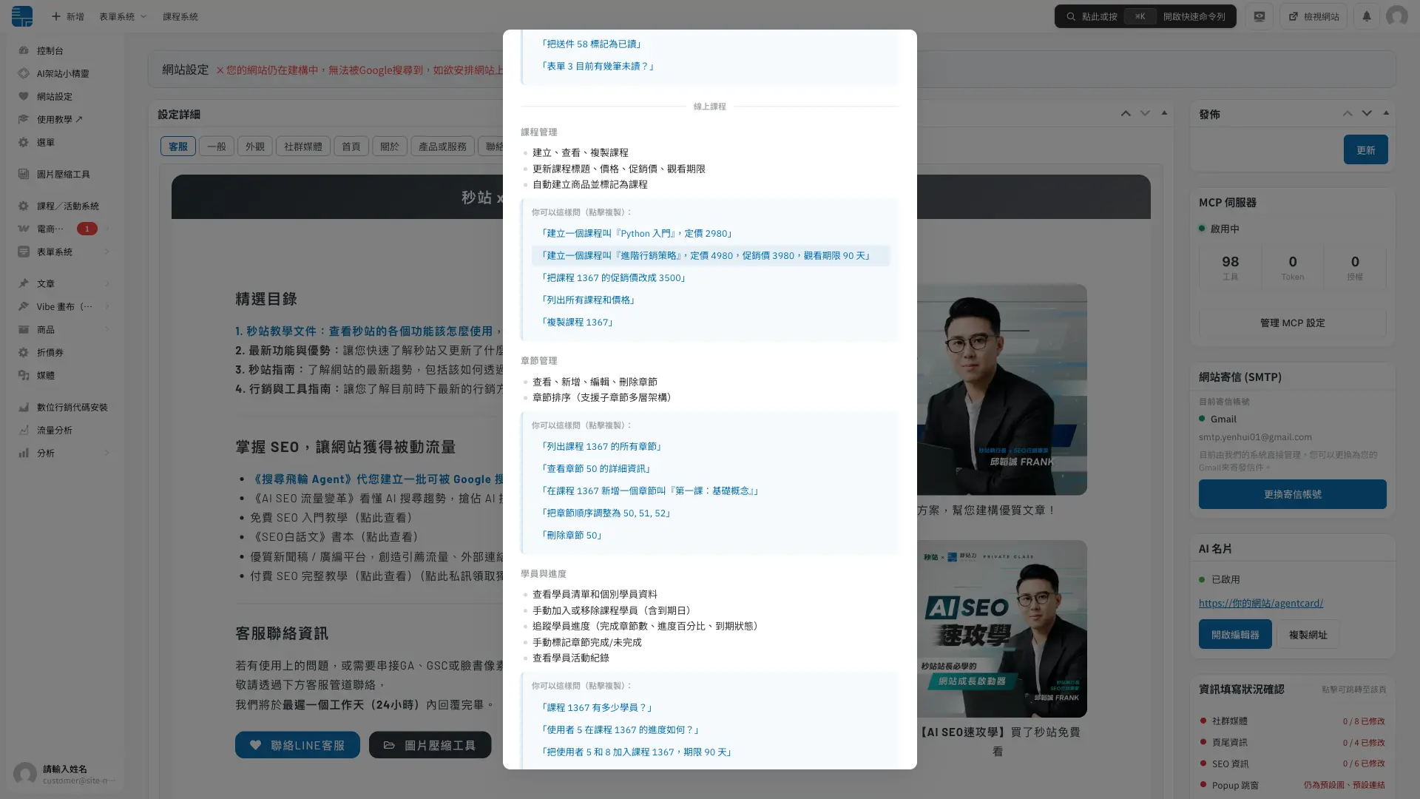Switch to the 社群媒體 tab
Image resolution: width=1420 pixels, height=799 pixels.
coord(303,146)
